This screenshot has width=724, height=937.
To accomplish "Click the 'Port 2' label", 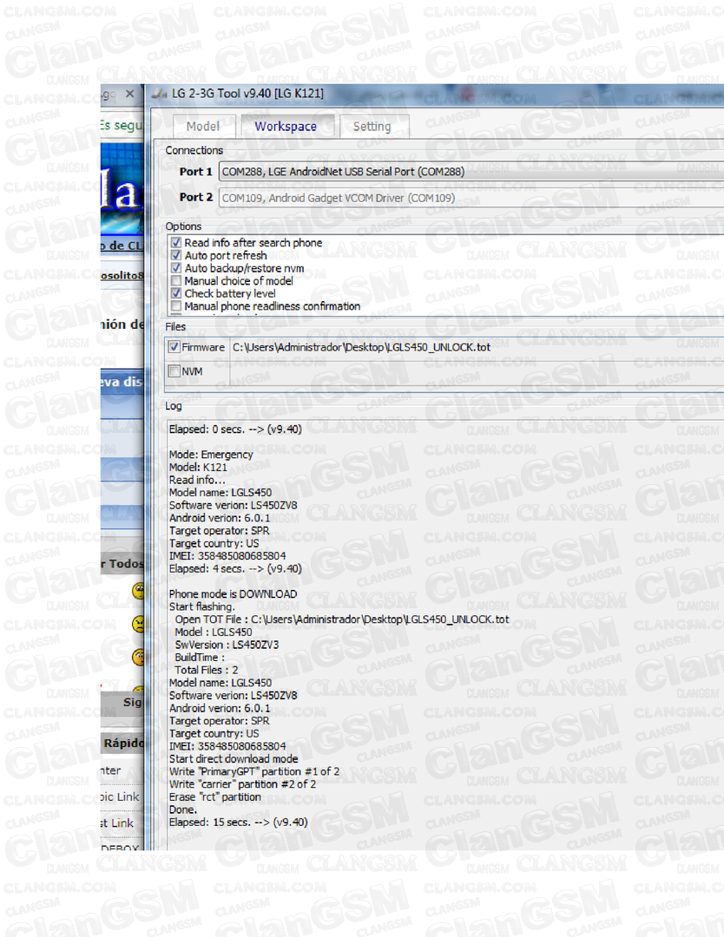I will 196,197.
